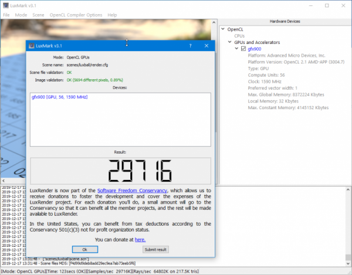Click the dialog help question mark button
The width and height of the screenshot is (352, 275).
coord(190,46)
